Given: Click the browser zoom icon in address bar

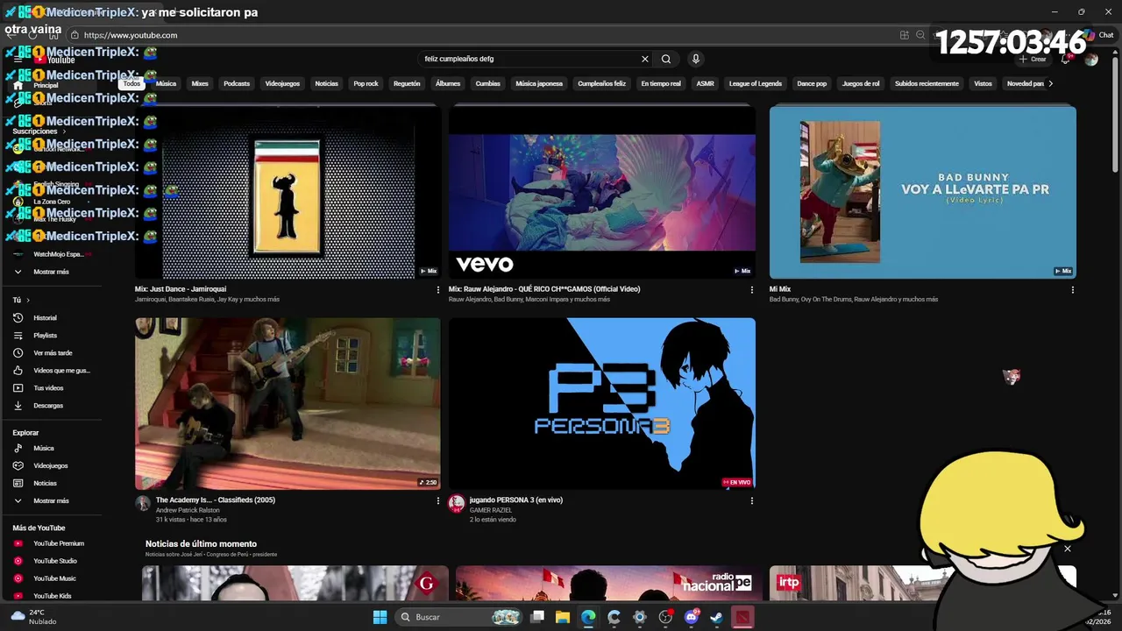Looking at the screenshot, I should (x=920, y=35).
